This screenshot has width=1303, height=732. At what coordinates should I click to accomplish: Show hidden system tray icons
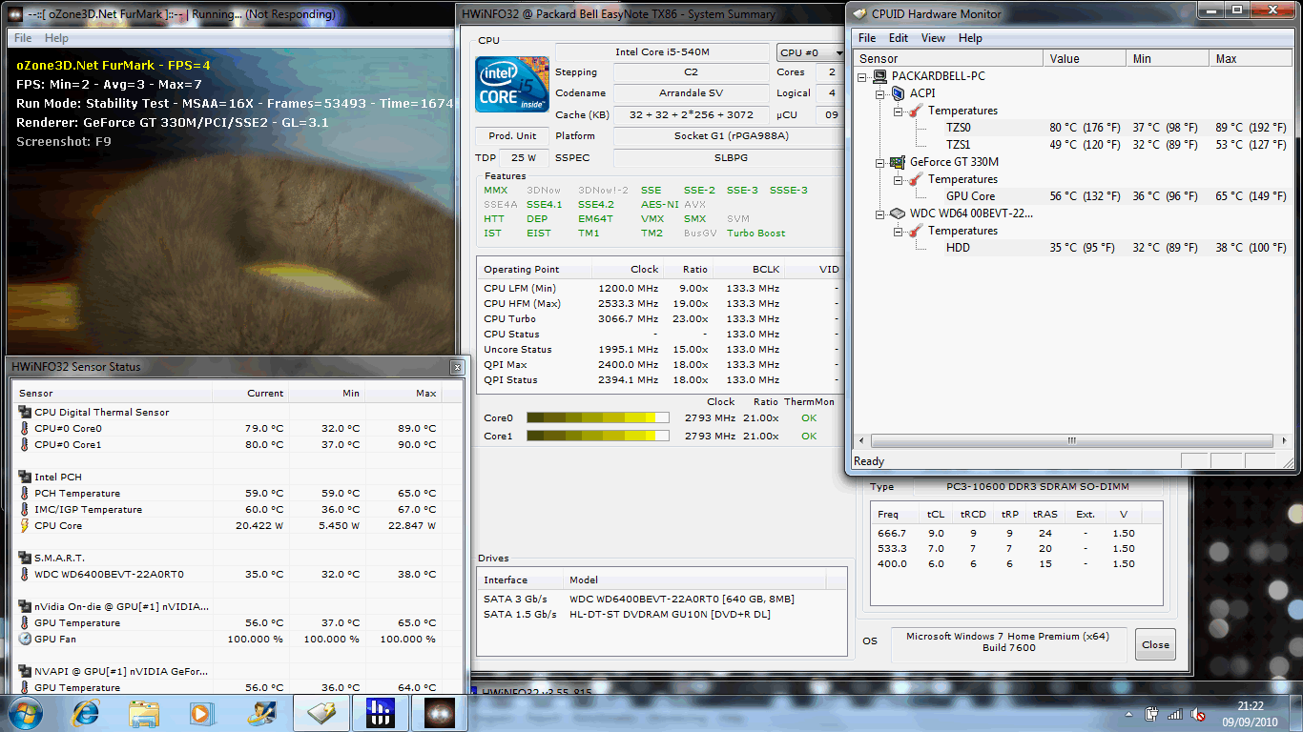[x=1130, y=714]
